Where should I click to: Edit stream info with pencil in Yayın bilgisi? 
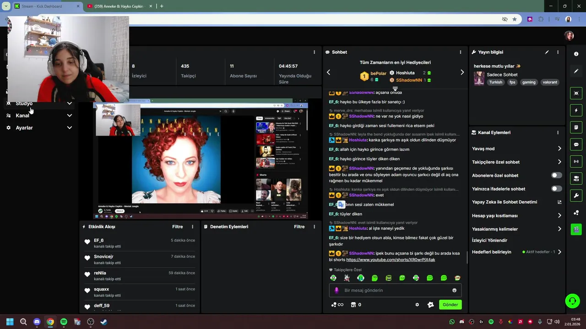tap(547, 52)
